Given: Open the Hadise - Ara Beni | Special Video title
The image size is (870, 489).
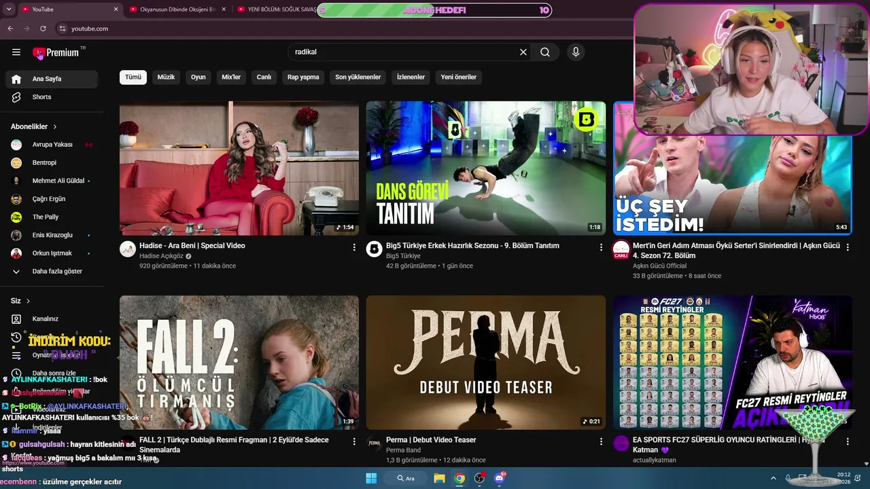Looking at the screenshot, I should 192,246.
